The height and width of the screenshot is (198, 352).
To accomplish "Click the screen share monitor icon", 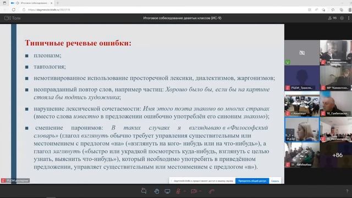I will click(x=167, y=191).
